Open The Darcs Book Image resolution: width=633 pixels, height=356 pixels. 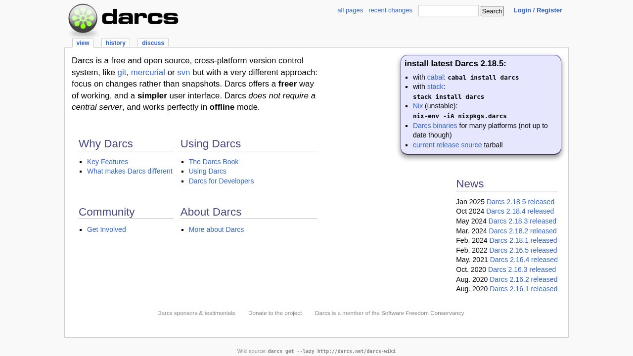click(214, 162)
